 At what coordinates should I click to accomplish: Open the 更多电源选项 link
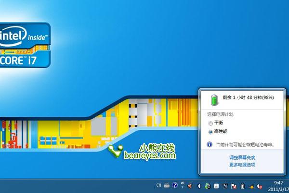(242, 165)
